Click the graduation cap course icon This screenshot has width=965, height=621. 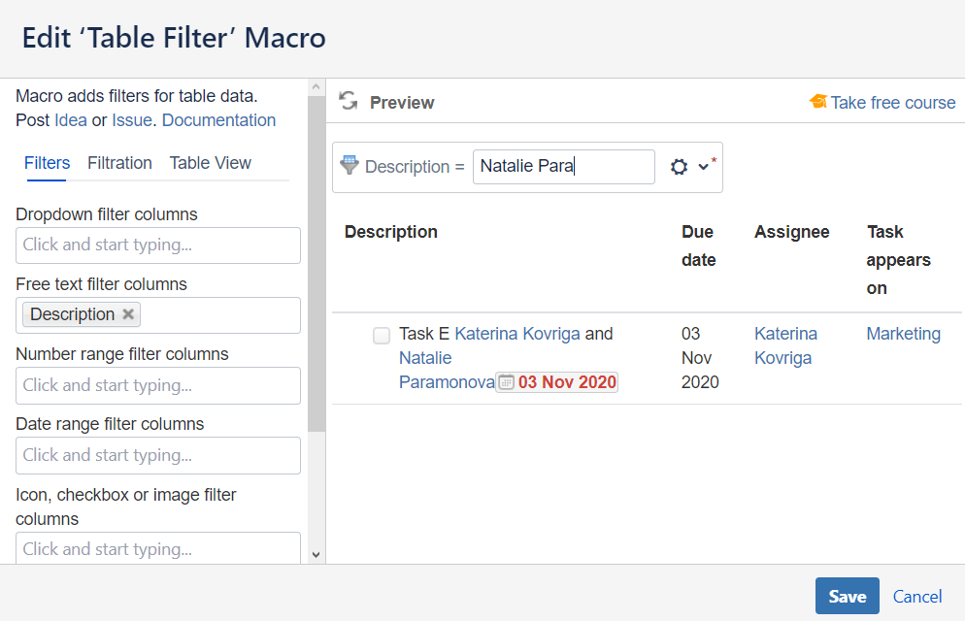[x=817, y=102]
